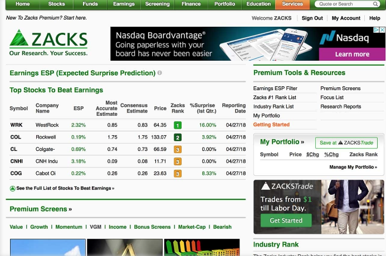The height and width of the screenshot is (256, 386).
Task: Open the WRK symbol link
Action: click(x=16, y=125)
